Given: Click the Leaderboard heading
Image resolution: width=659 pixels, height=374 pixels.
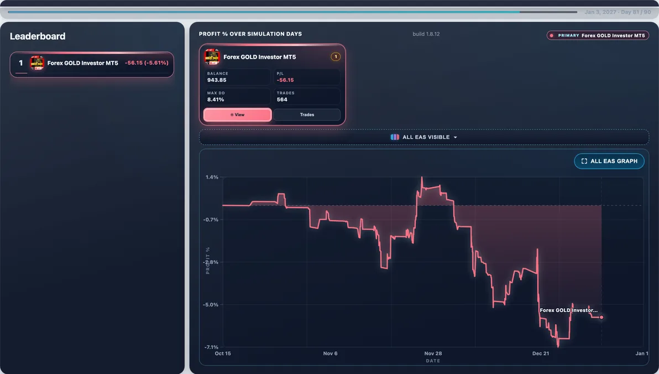Looking at the screenshot, I should point(38,36).
